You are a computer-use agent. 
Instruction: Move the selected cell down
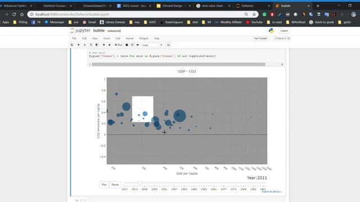click(110, 45)
